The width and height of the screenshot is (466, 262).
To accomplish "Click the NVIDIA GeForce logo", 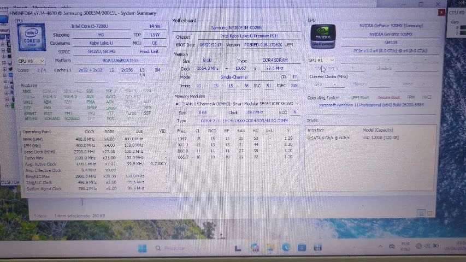I will pyautogui.click(x=323, y=37).
